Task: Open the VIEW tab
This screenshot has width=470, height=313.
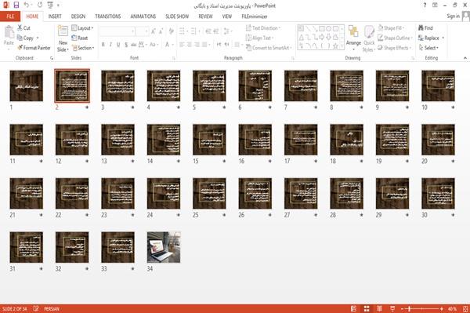Action: click(x=227, y=16)
